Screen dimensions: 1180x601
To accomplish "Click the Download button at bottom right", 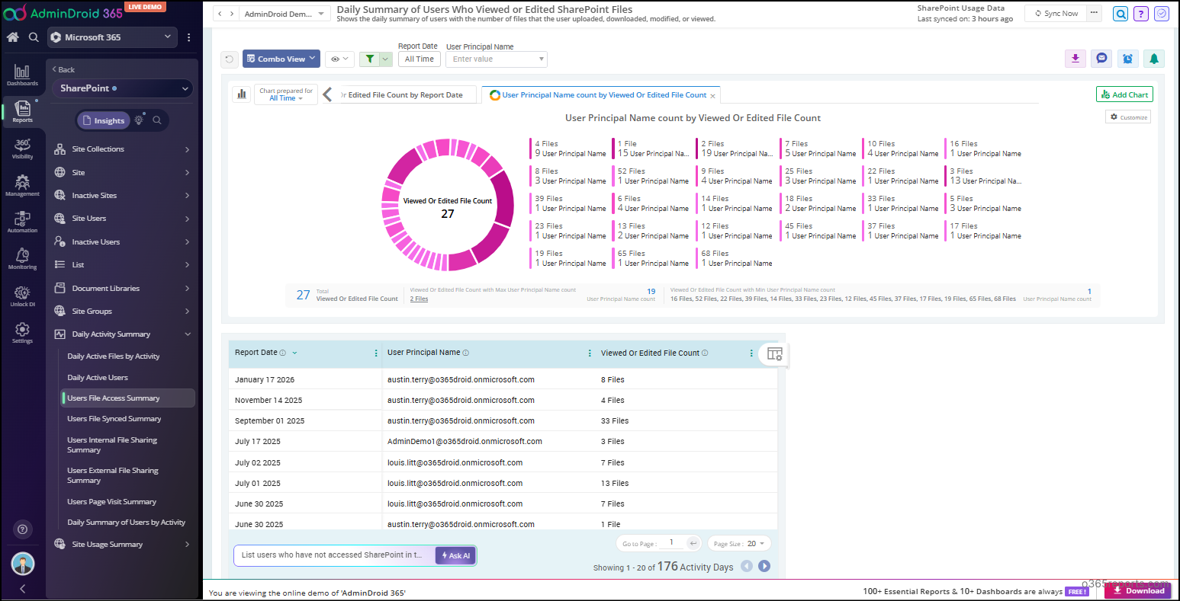I will [x=1138, y=590].
